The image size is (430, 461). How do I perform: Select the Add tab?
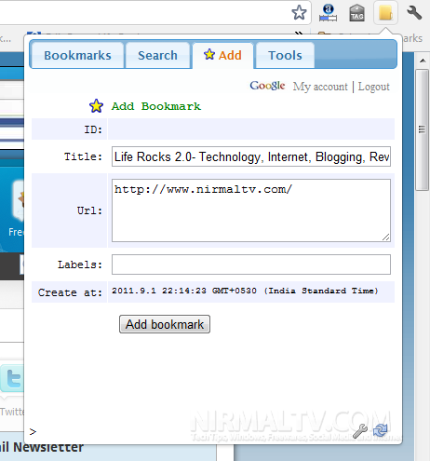(222, 55)
